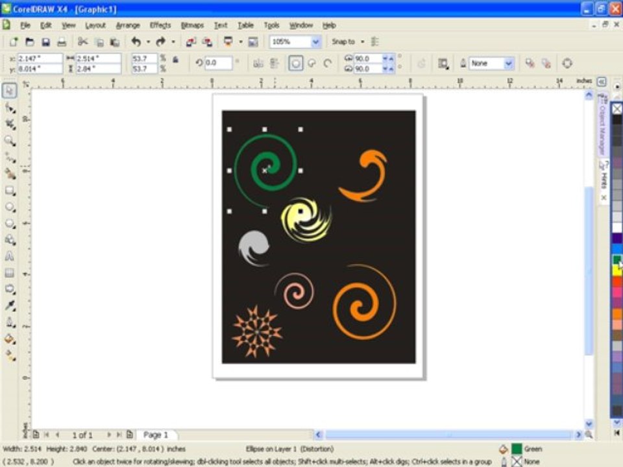
Task: Select the Smart Fill tool in toolbox
Action: click(10, 174)
